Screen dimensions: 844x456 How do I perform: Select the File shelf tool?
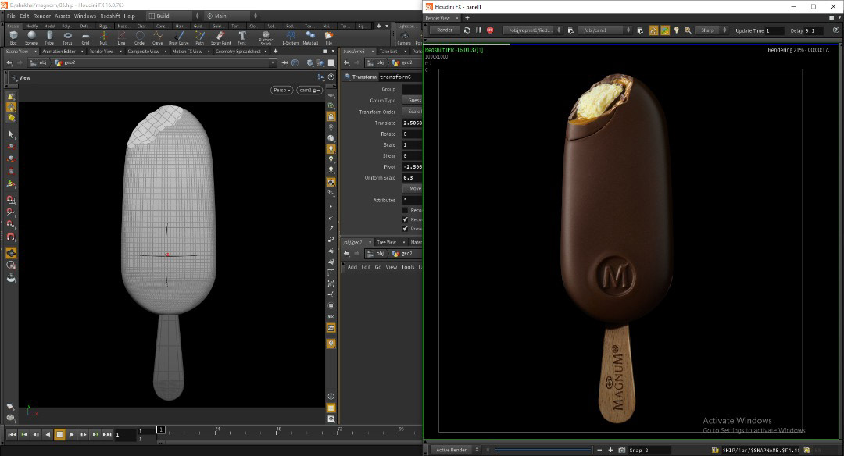click(x=328, y=37)
